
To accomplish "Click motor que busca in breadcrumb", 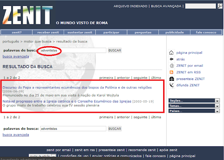I will (x=37, y=41).
